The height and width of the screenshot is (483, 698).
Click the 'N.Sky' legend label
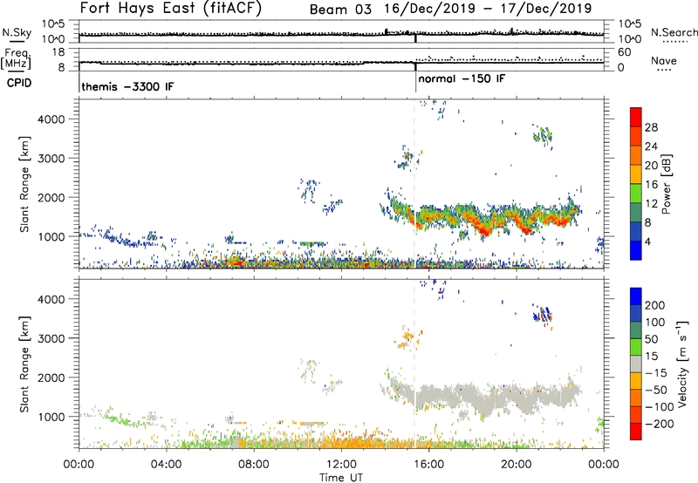[x=17, y=32]
